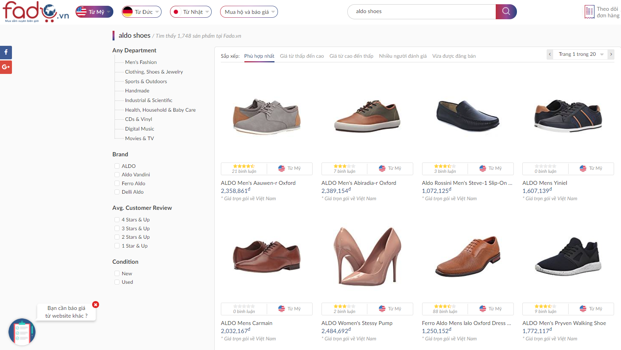The width and height of the screenshot is (621, 350).
Task: Open Industrial & Scientific department
Action: 148,100
